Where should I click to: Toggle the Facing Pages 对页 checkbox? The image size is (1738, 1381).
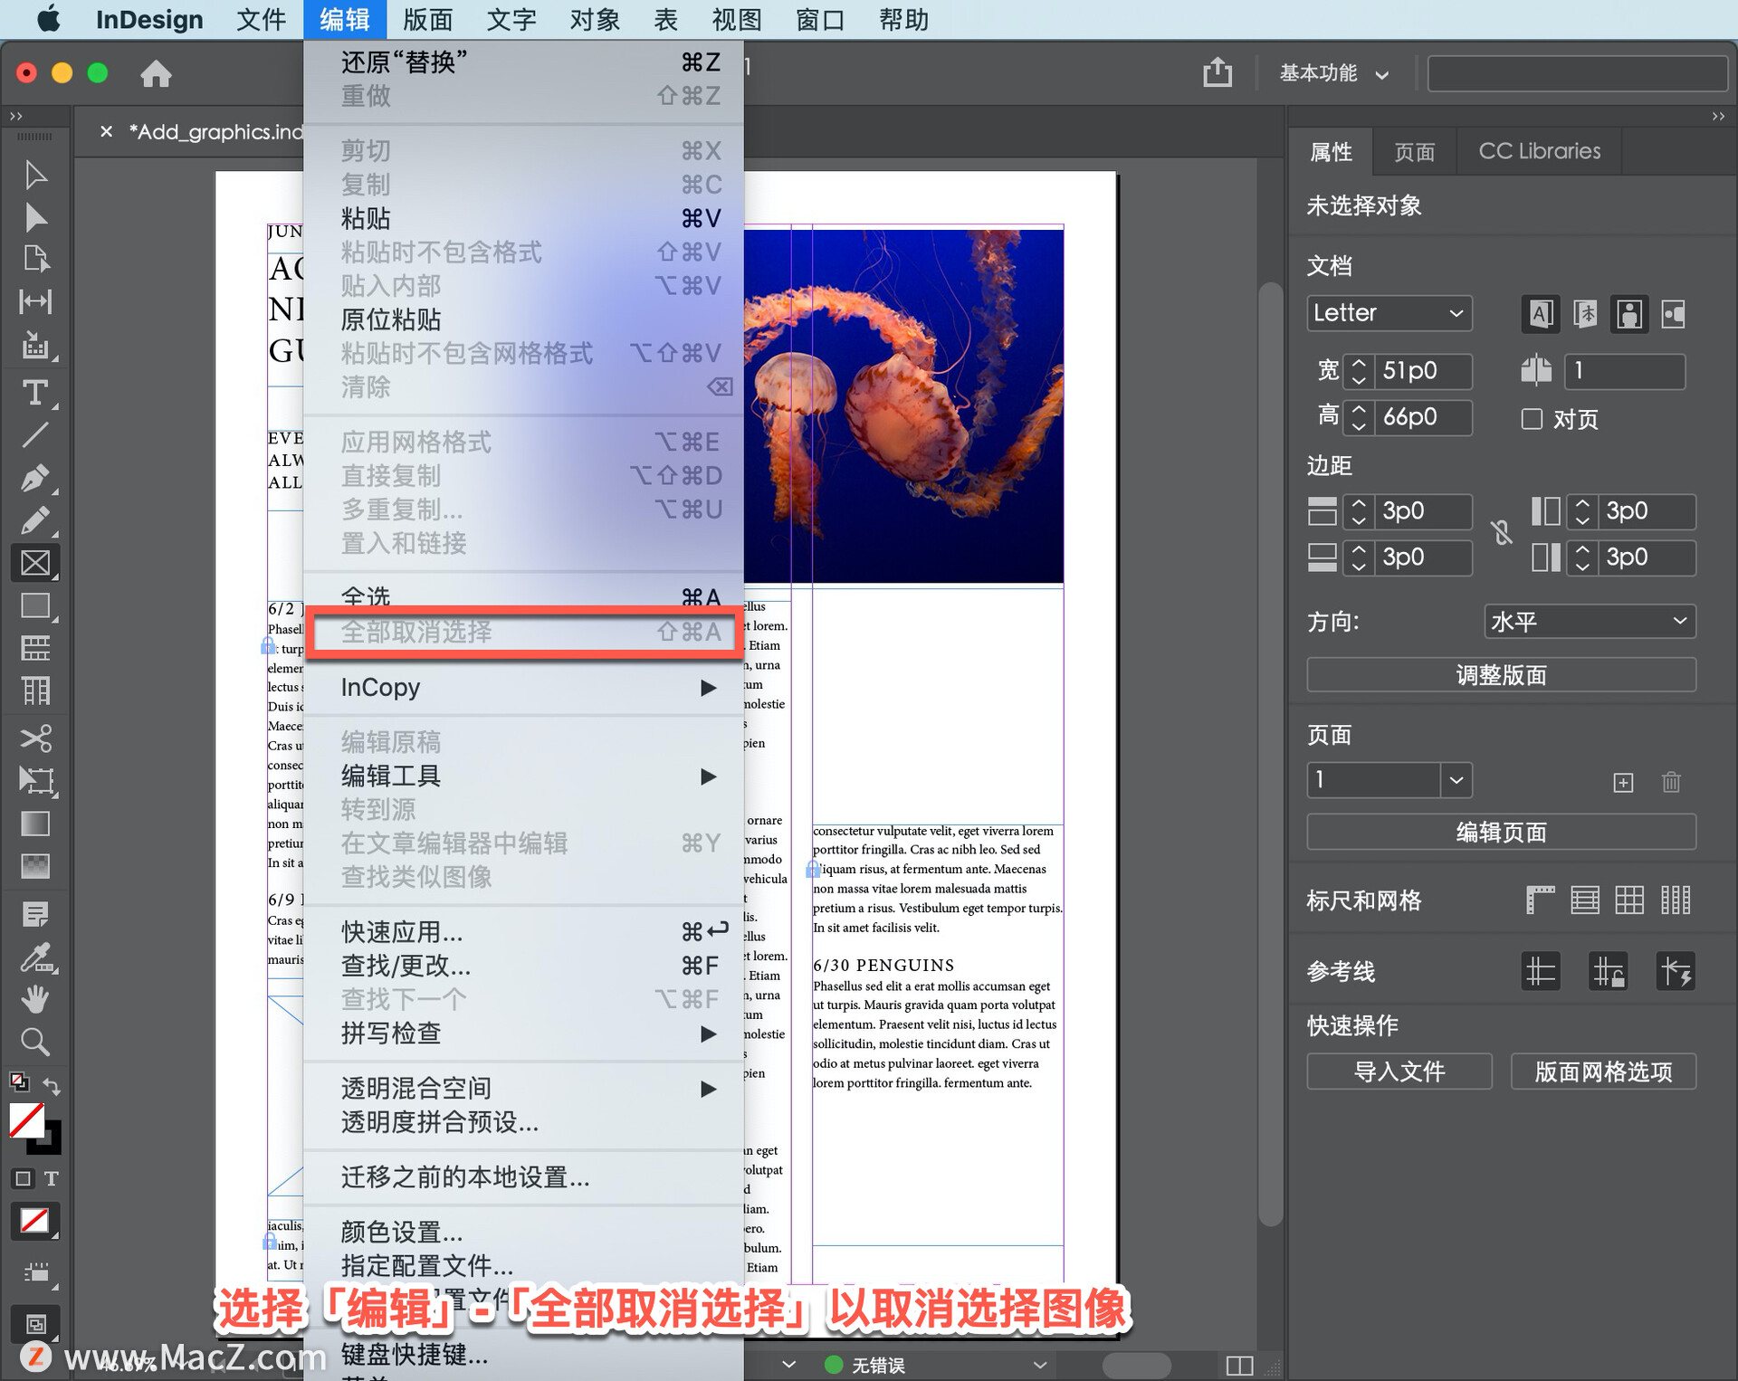(x=1532, y=419)
